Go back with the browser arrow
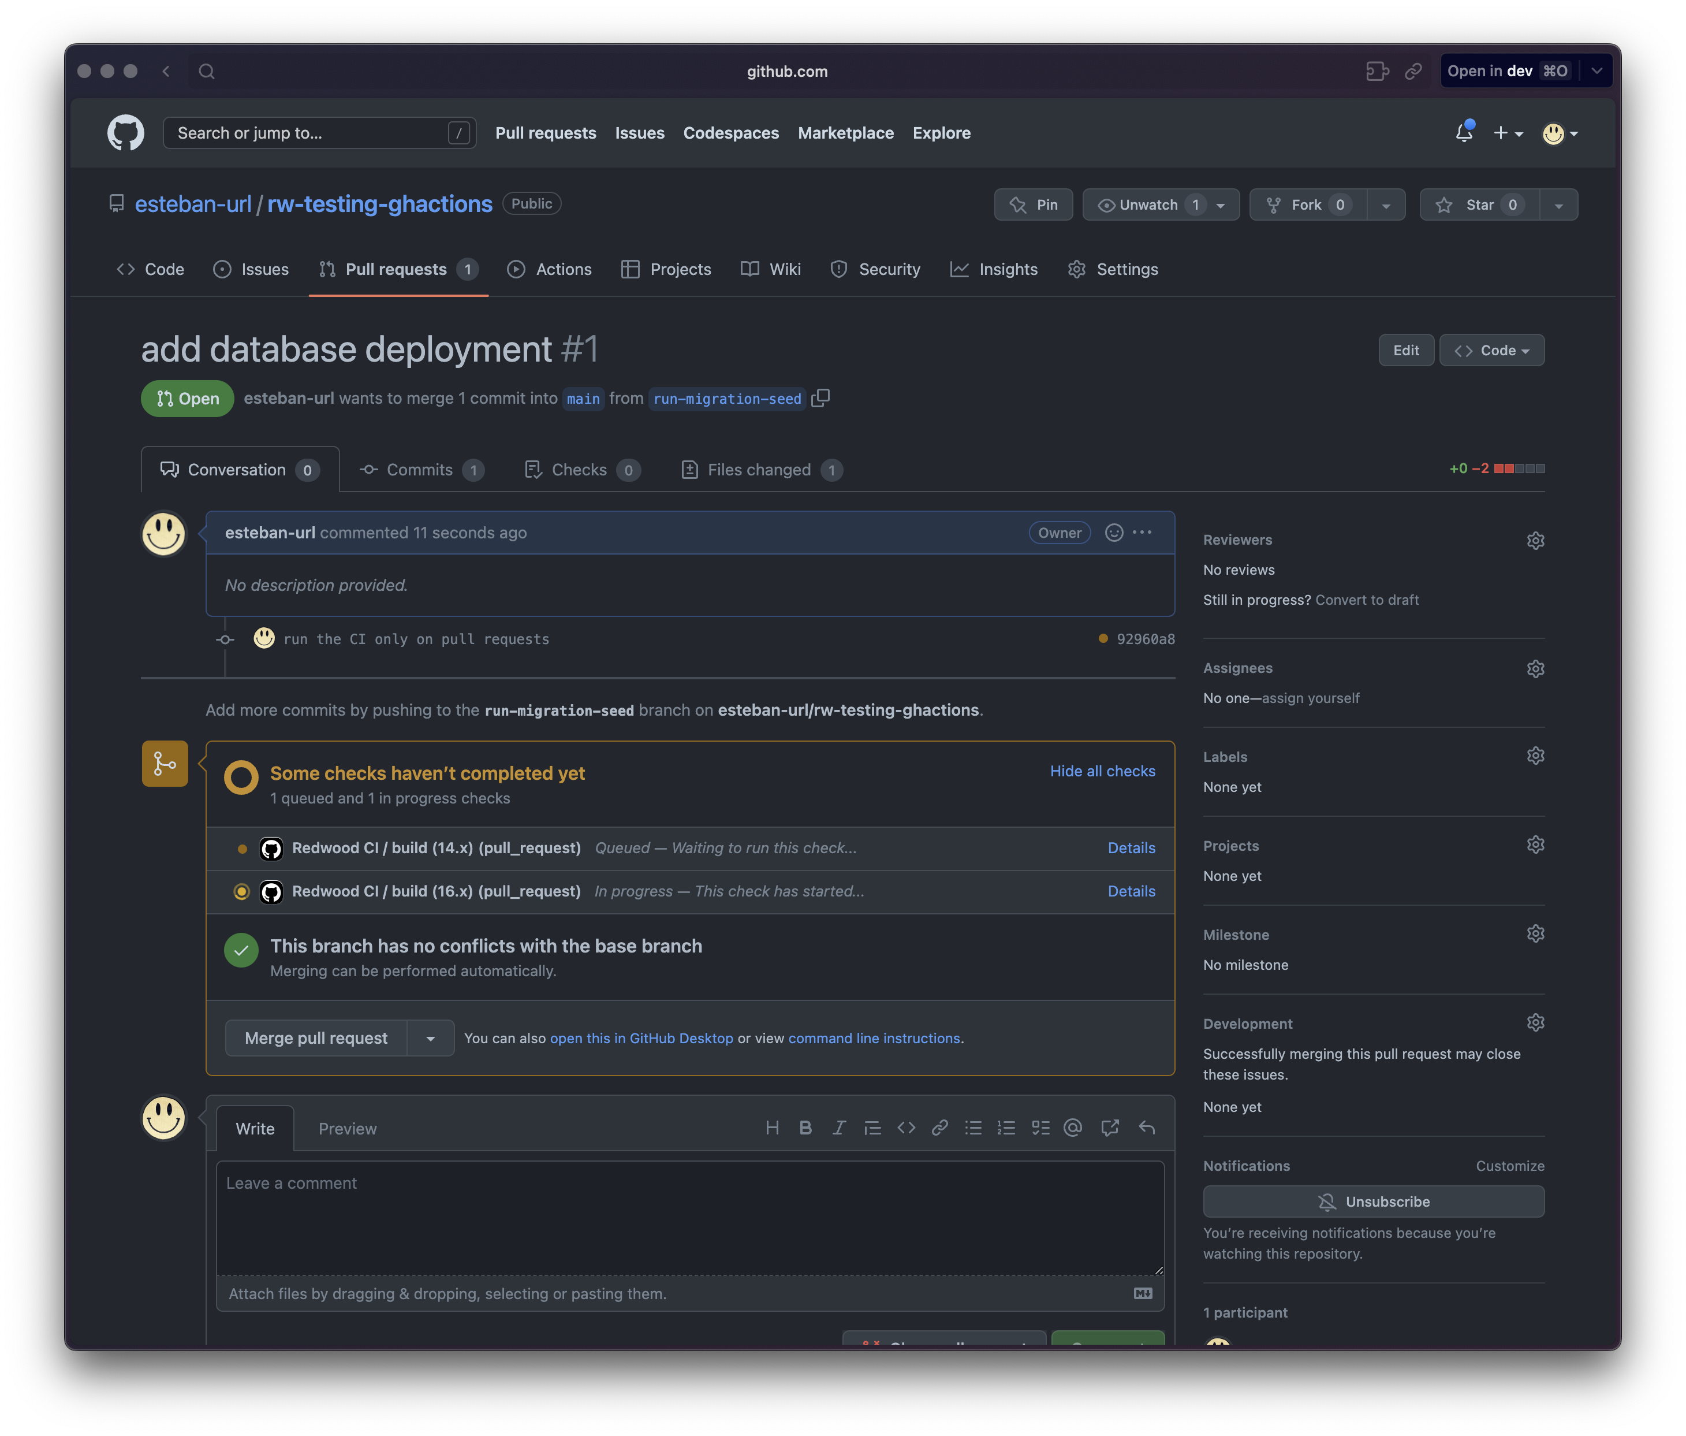 point(166,72)
